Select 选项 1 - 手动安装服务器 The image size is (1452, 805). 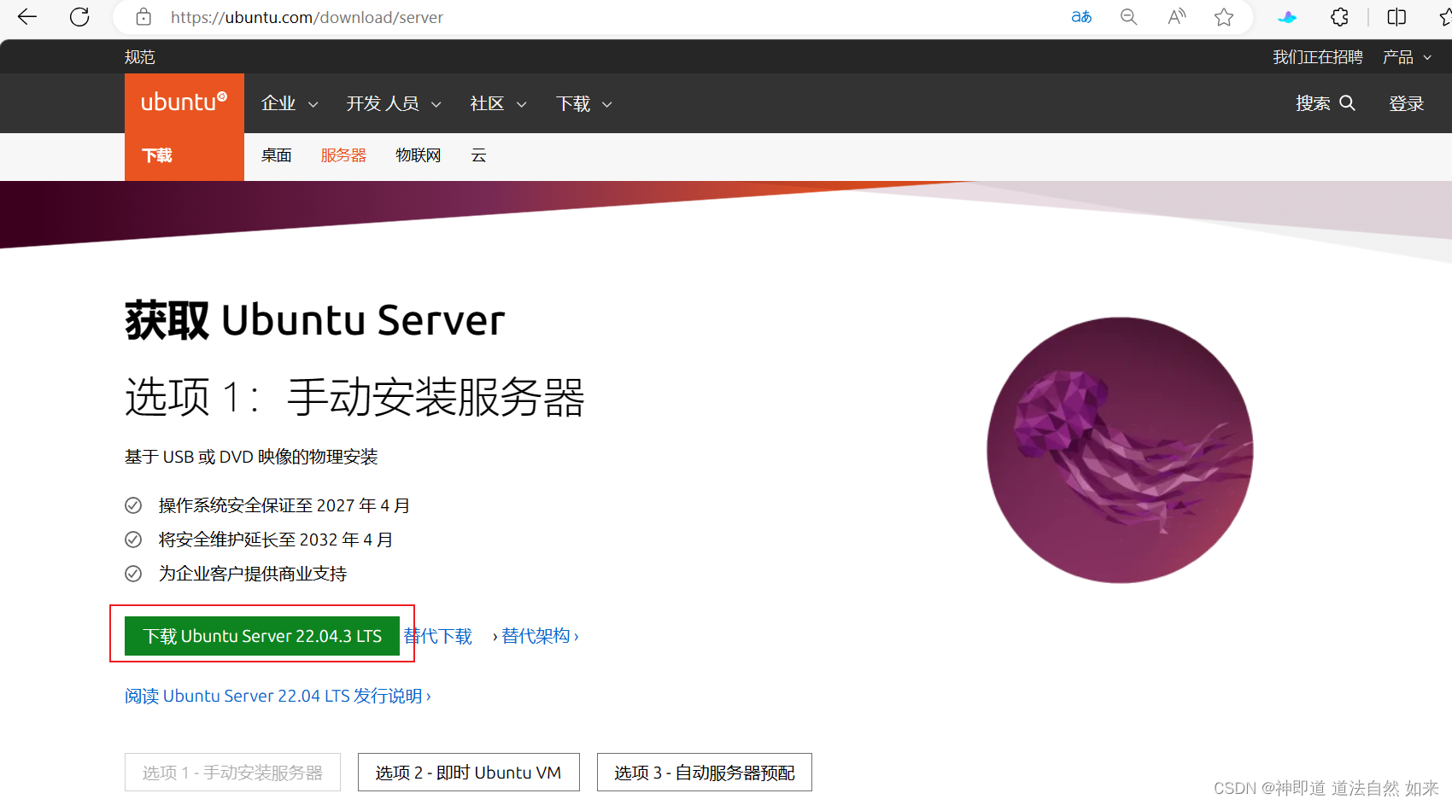(x=232, y=772)
